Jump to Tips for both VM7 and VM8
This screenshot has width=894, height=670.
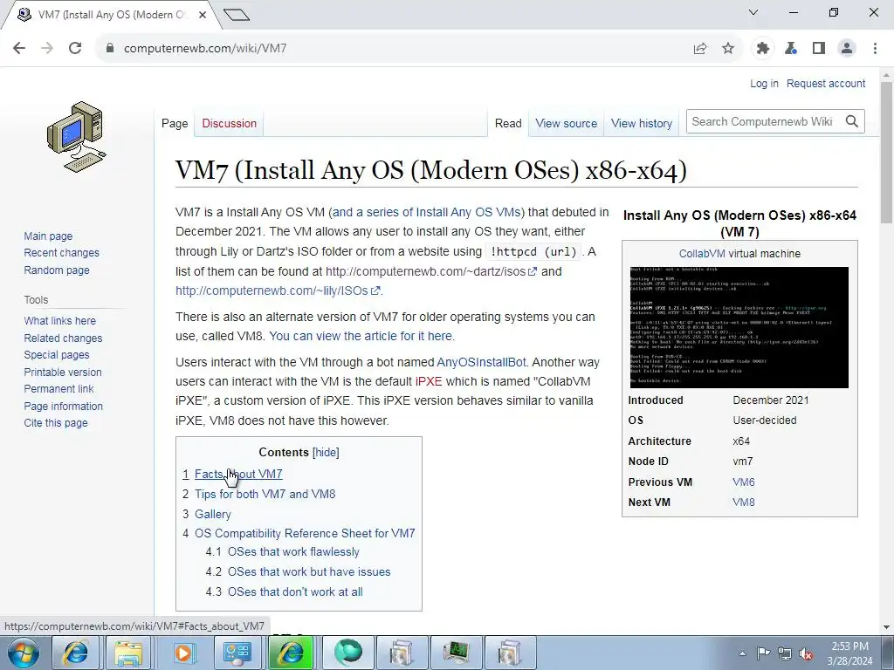point(265,494)
